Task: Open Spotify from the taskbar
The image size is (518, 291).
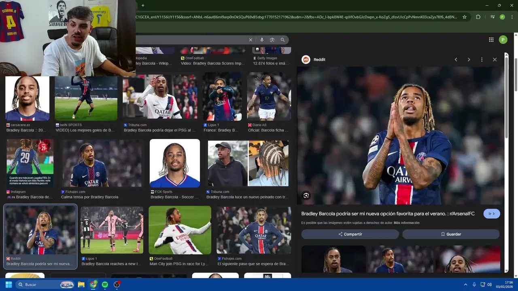Action: point(105,285)
